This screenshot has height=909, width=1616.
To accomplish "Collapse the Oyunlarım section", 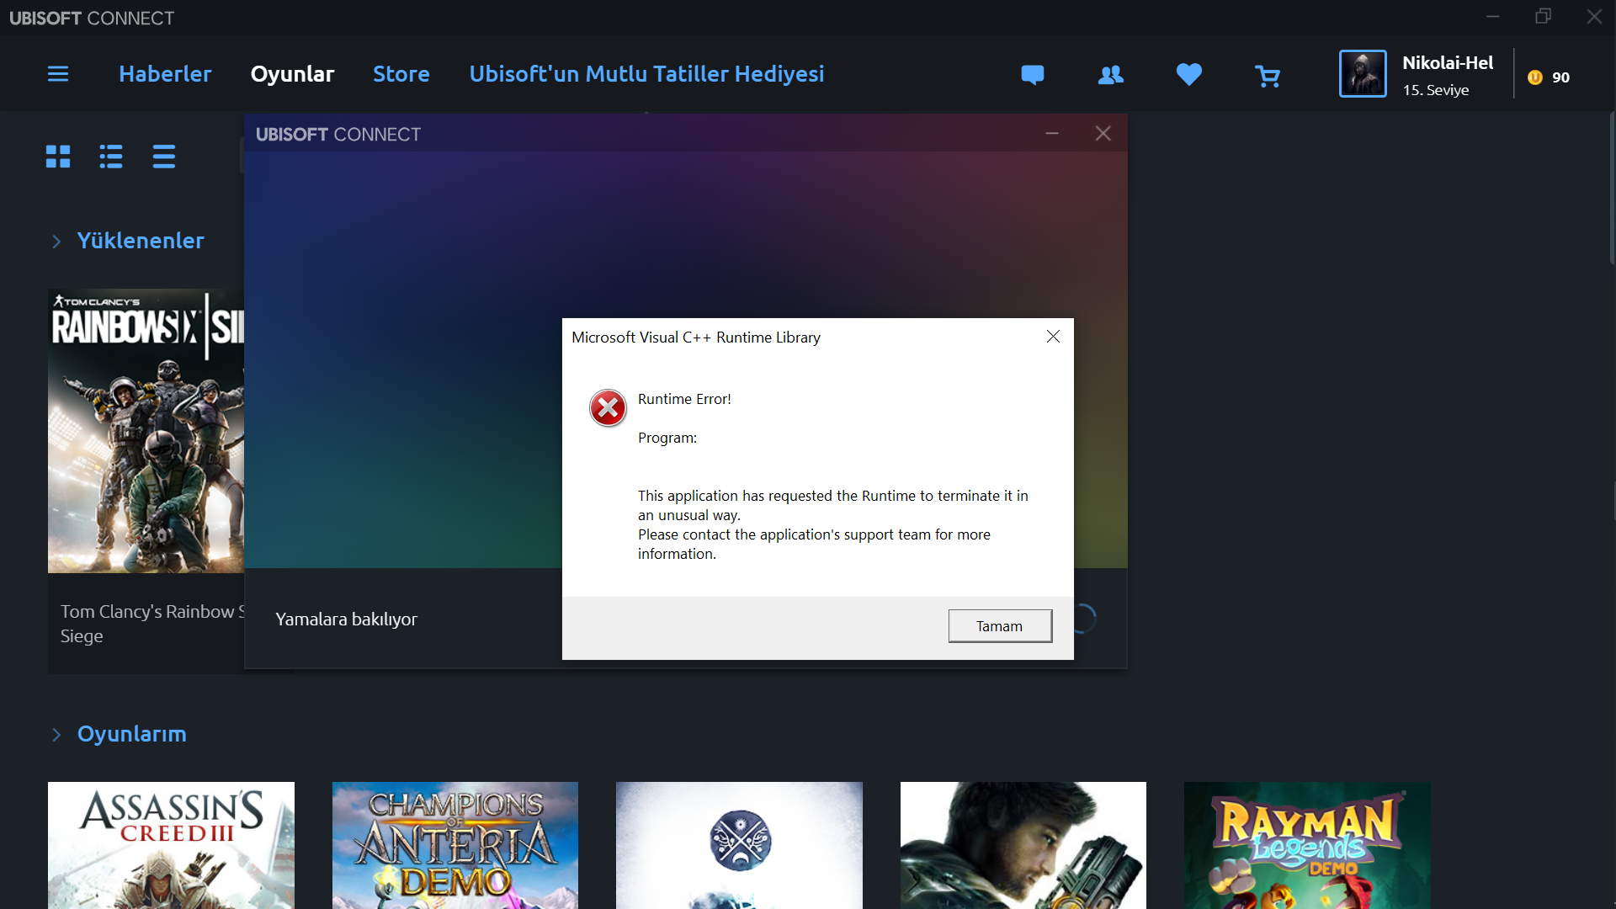I will point(56,735).
